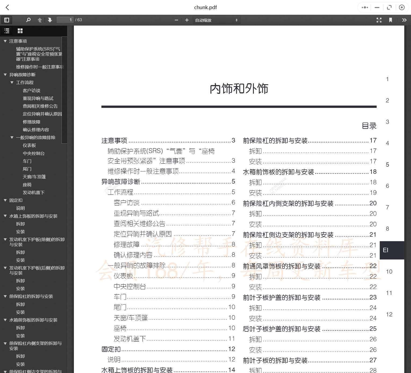Navigate back with the top-left arrow

click(7, 8)
